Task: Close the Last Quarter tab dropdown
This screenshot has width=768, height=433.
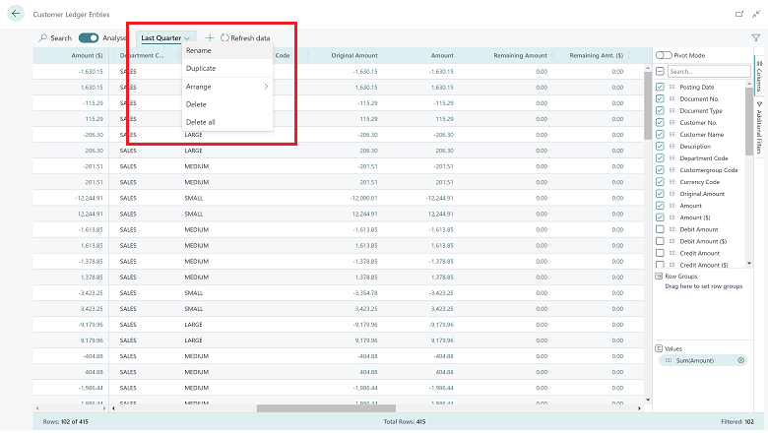Action: click(187, 38)
